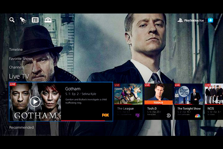The height and width of the screenshot is (149, 223).
Task: Click the blue PlayStation TV icon
Action: [x=211, y=20]
